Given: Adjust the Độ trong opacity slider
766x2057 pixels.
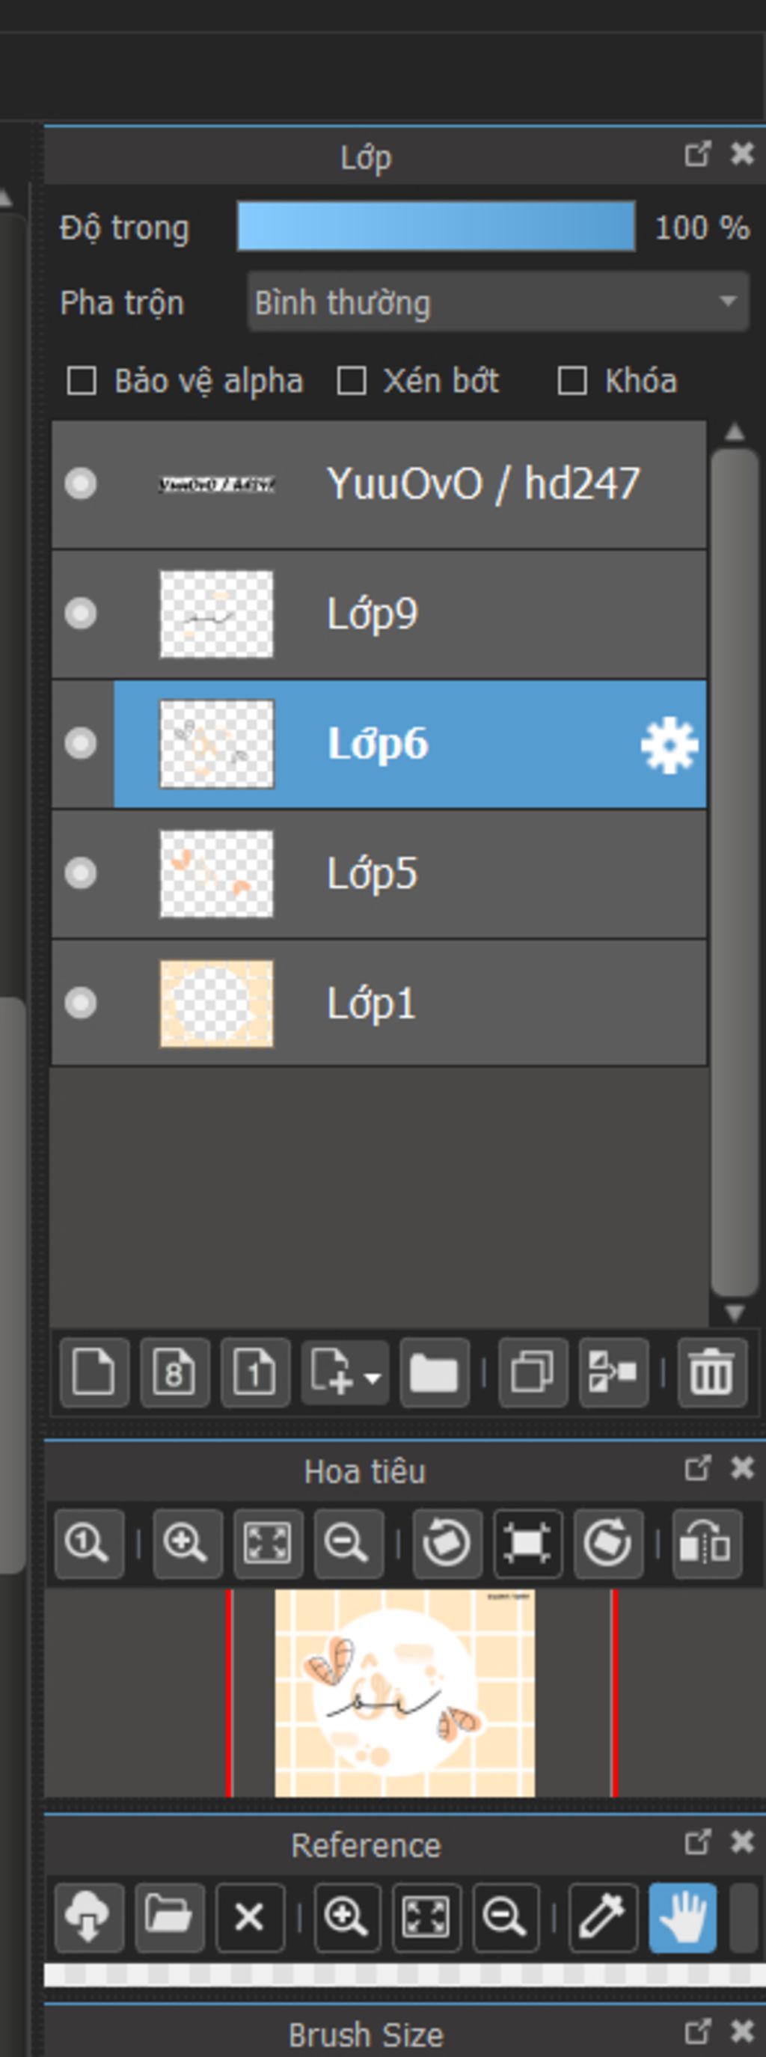Looking at the screenshot, I should coord(435,227).
